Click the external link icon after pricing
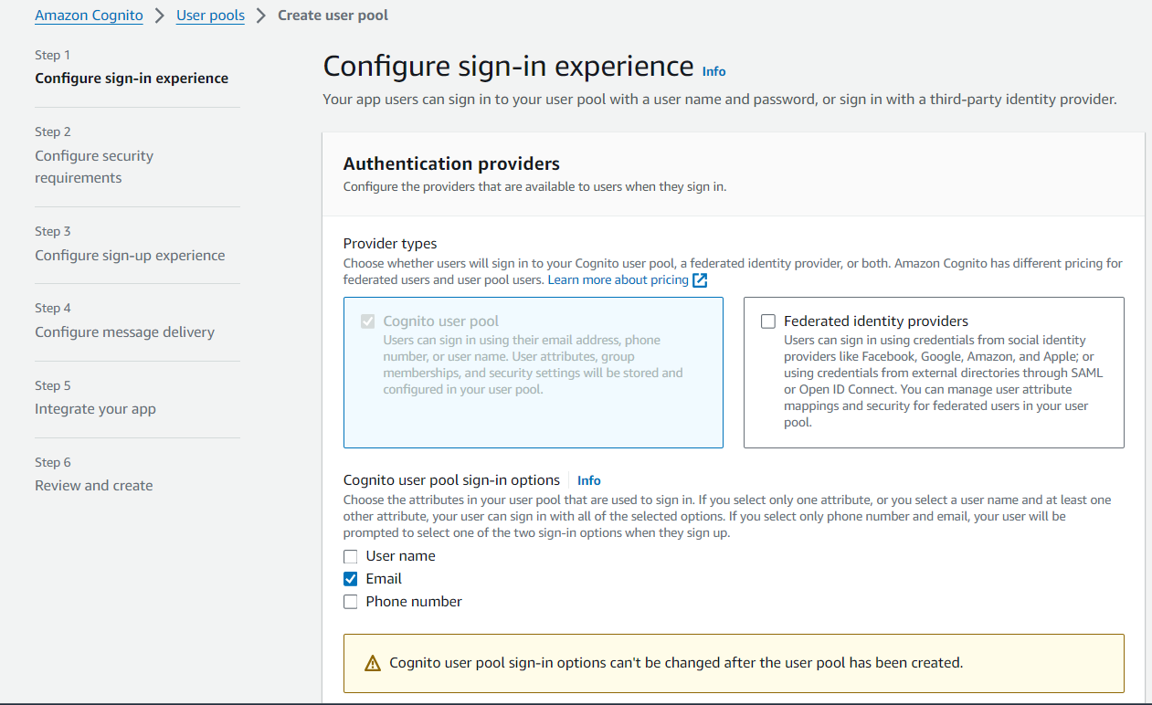 click(700, 280)
